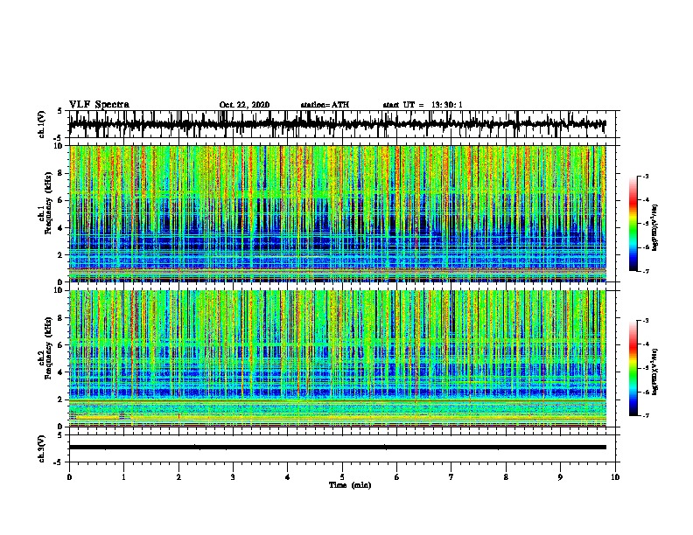Click the 'start UT = 13:30: 1' text
The image size is (693, 535).
click(423, 105)
